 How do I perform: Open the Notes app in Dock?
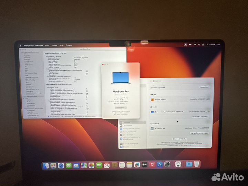coord(130,165)
